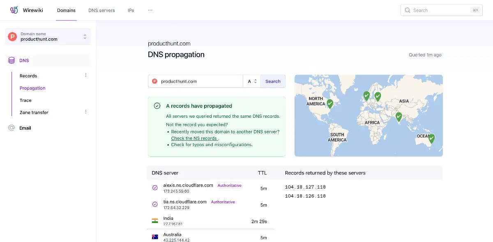Click the alexis server check status icon

[x=155, y=188]
